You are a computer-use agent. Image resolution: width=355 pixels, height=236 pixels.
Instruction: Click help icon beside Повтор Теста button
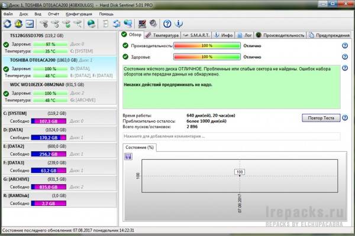[x=345, y=117]
